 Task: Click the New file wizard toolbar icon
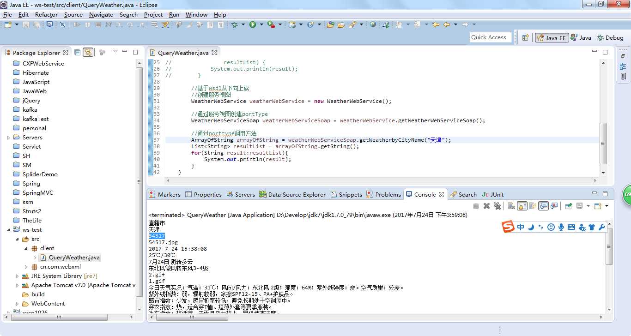(x=8, y=24)
